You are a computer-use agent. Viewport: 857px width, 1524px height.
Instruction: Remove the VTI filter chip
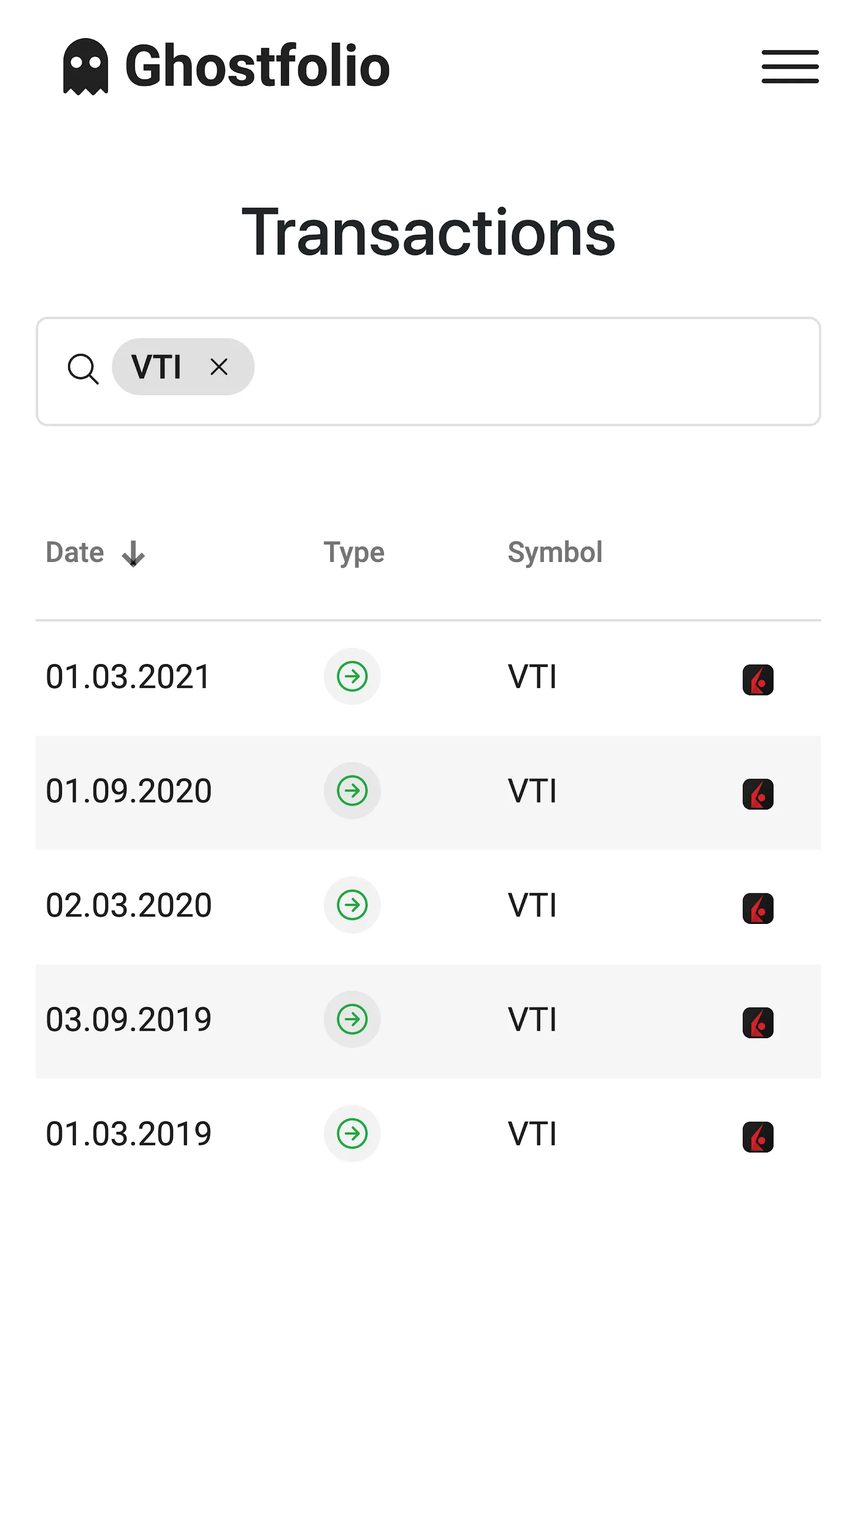click(x=219, y=367)
